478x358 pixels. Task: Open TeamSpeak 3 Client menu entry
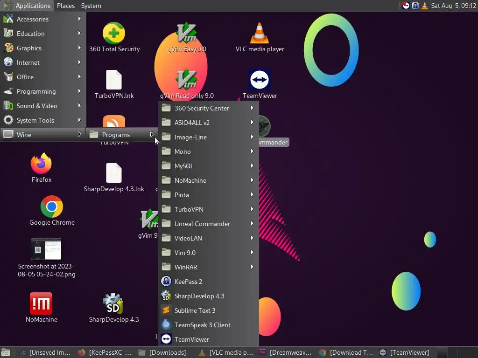click(208, 325)
